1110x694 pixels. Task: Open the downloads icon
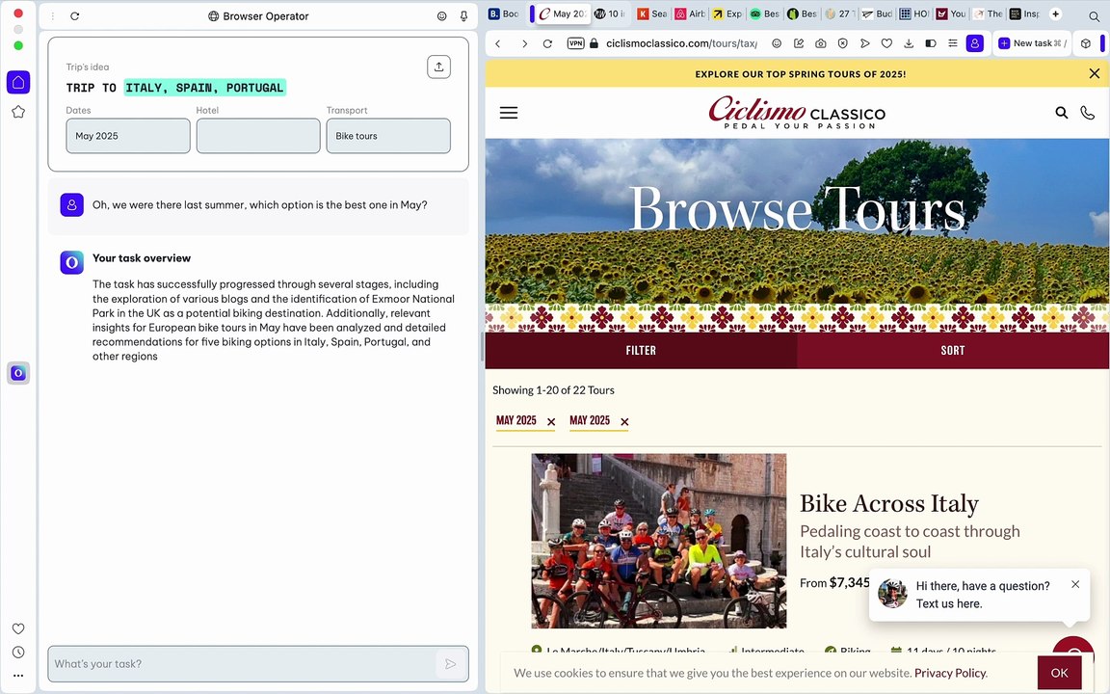coord(909,43)
